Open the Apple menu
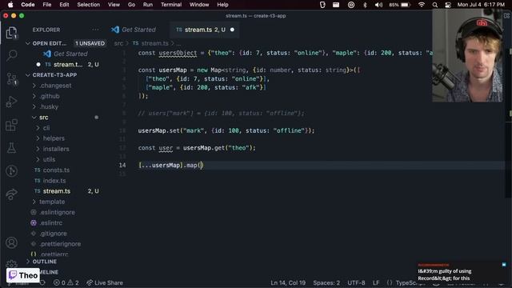 [x=10, y=5]
